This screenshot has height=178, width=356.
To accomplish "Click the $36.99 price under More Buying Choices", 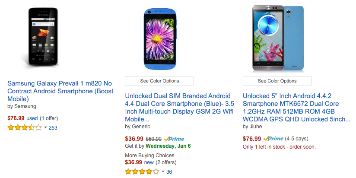I will [x=133, y=162].
